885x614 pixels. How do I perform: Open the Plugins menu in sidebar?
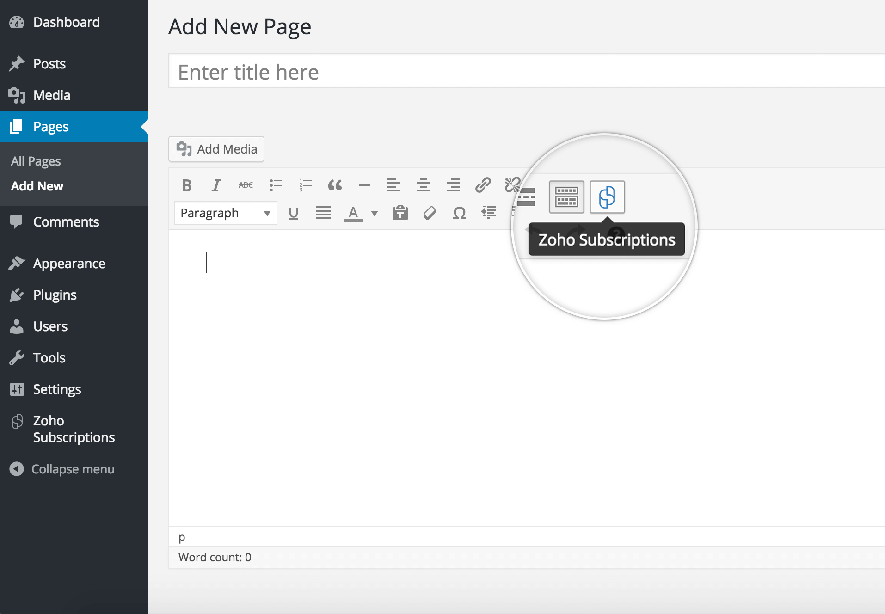[x=55, y=295]
